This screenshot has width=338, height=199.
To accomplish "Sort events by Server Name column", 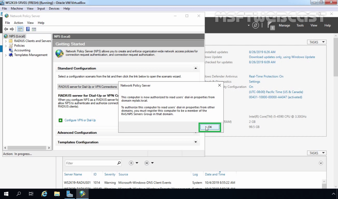I will [x=73, y=174].
